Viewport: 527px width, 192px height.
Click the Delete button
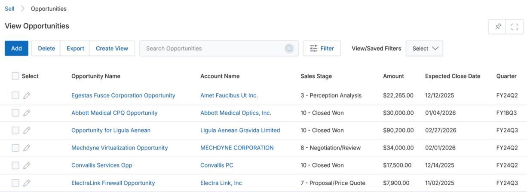pyautogui.click(x=46, y=49)
